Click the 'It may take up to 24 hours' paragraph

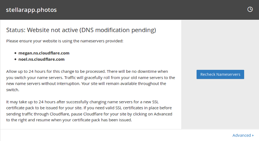click(89, 111)
